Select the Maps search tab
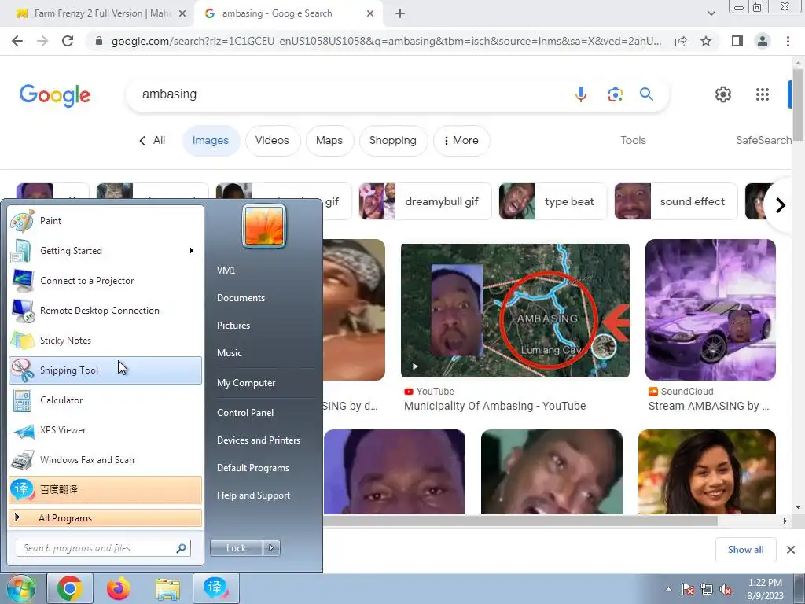805x604 pixels. [329, 141]
